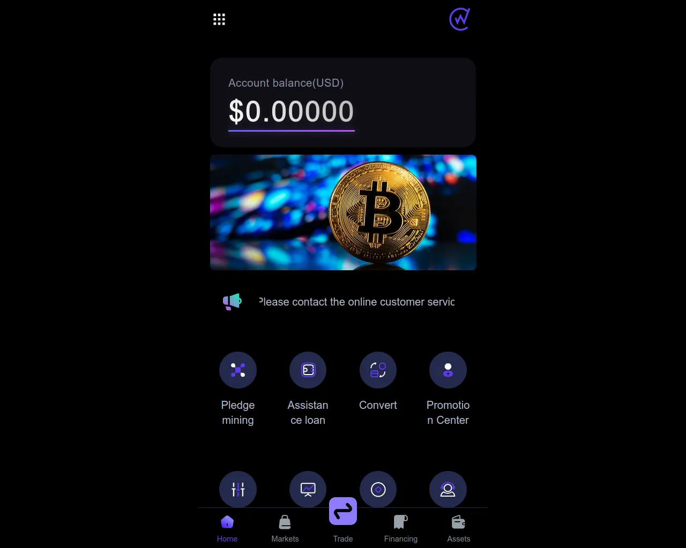Select the Convert icon

(378, 370)
